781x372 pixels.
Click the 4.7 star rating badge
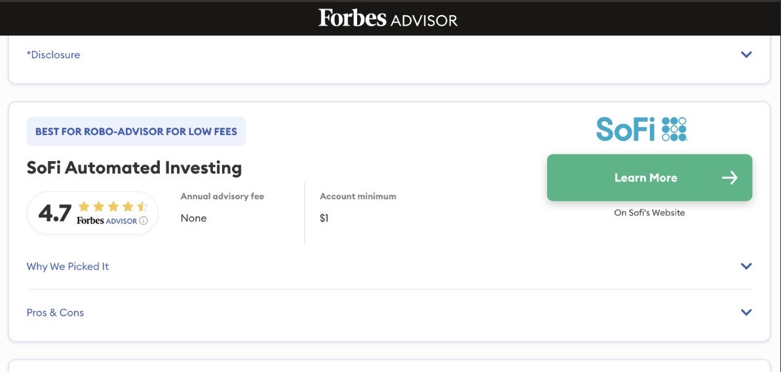click(92, 213)
